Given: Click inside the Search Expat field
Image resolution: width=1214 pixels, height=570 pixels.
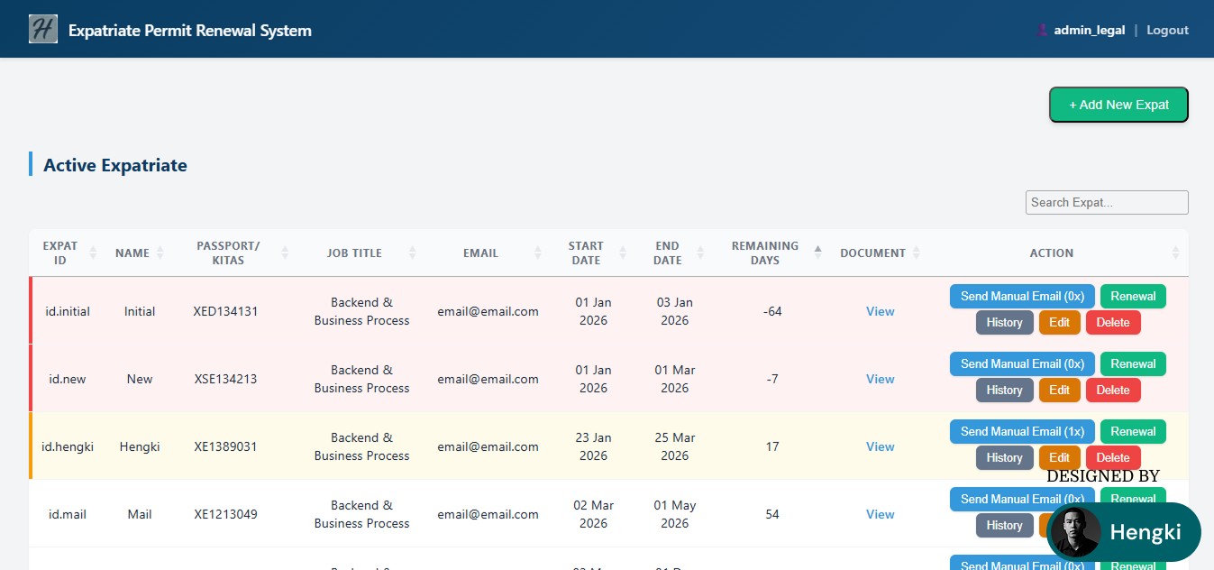Looking at the screenshot, I should coord(1106,202).
